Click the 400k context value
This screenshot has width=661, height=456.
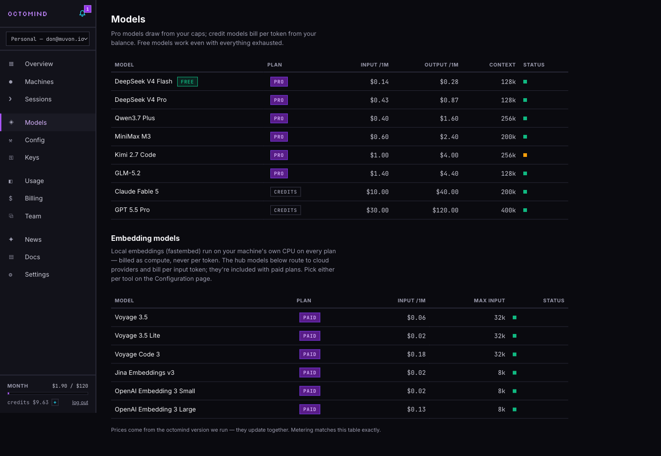point(508,210)
